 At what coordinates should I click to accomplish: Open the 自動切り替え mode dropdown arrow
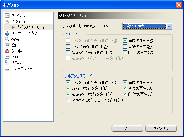pyautogui.click(x=169, y=26)
